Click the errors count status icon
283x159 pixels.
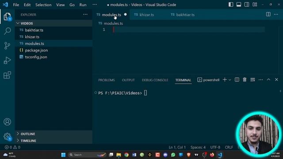(8, 147)
